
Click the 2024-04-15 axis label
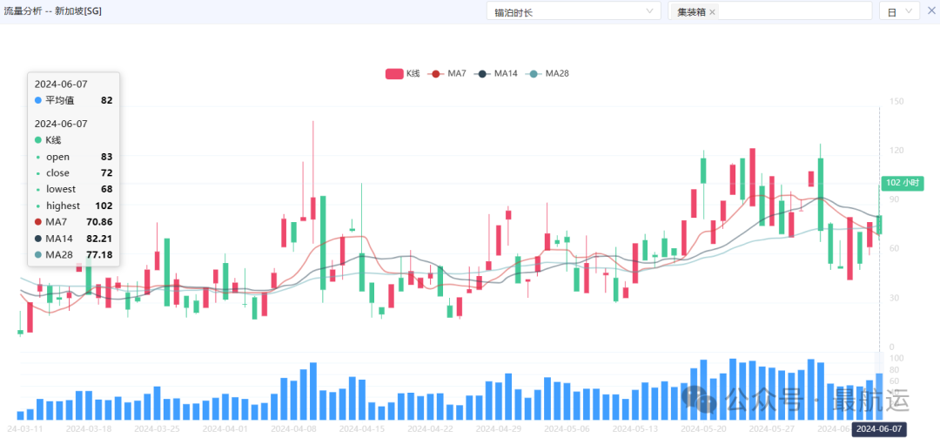coord(362,429)
